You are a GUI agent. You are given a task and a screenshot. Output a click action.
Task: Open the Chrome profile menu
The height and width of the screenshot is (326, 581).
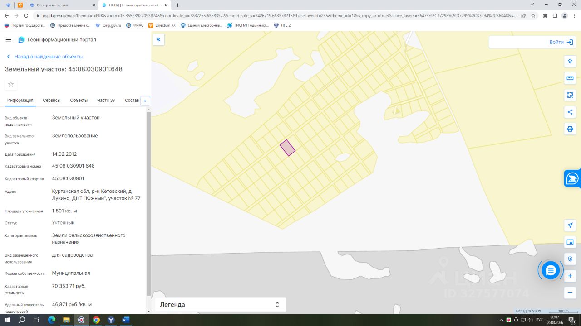[x=564, y=15]
